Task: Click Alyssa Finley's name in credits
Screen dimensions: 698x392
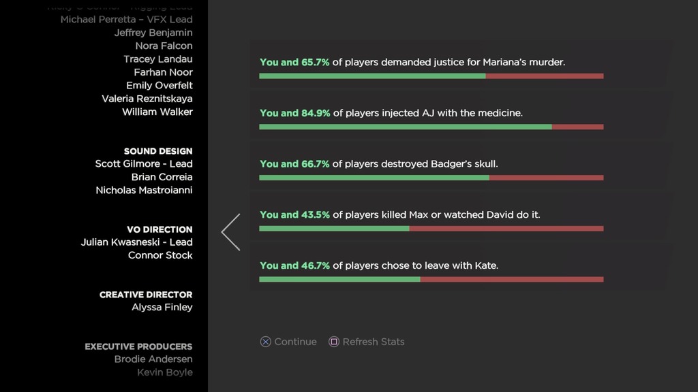Action: [x=162, y=307]
